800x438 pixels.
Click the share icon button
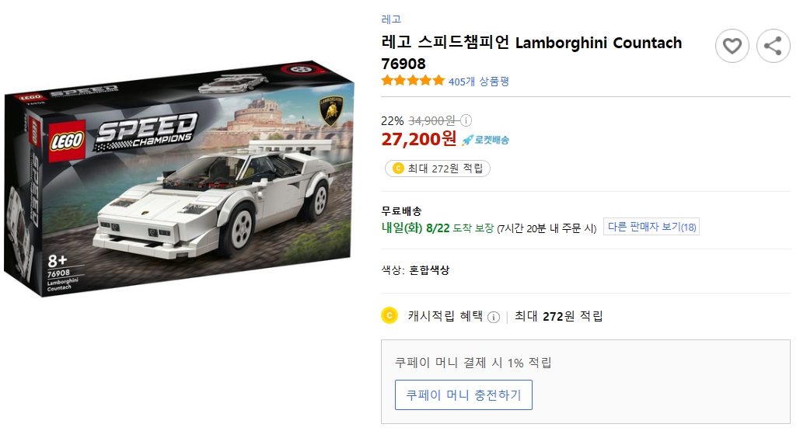772,47
